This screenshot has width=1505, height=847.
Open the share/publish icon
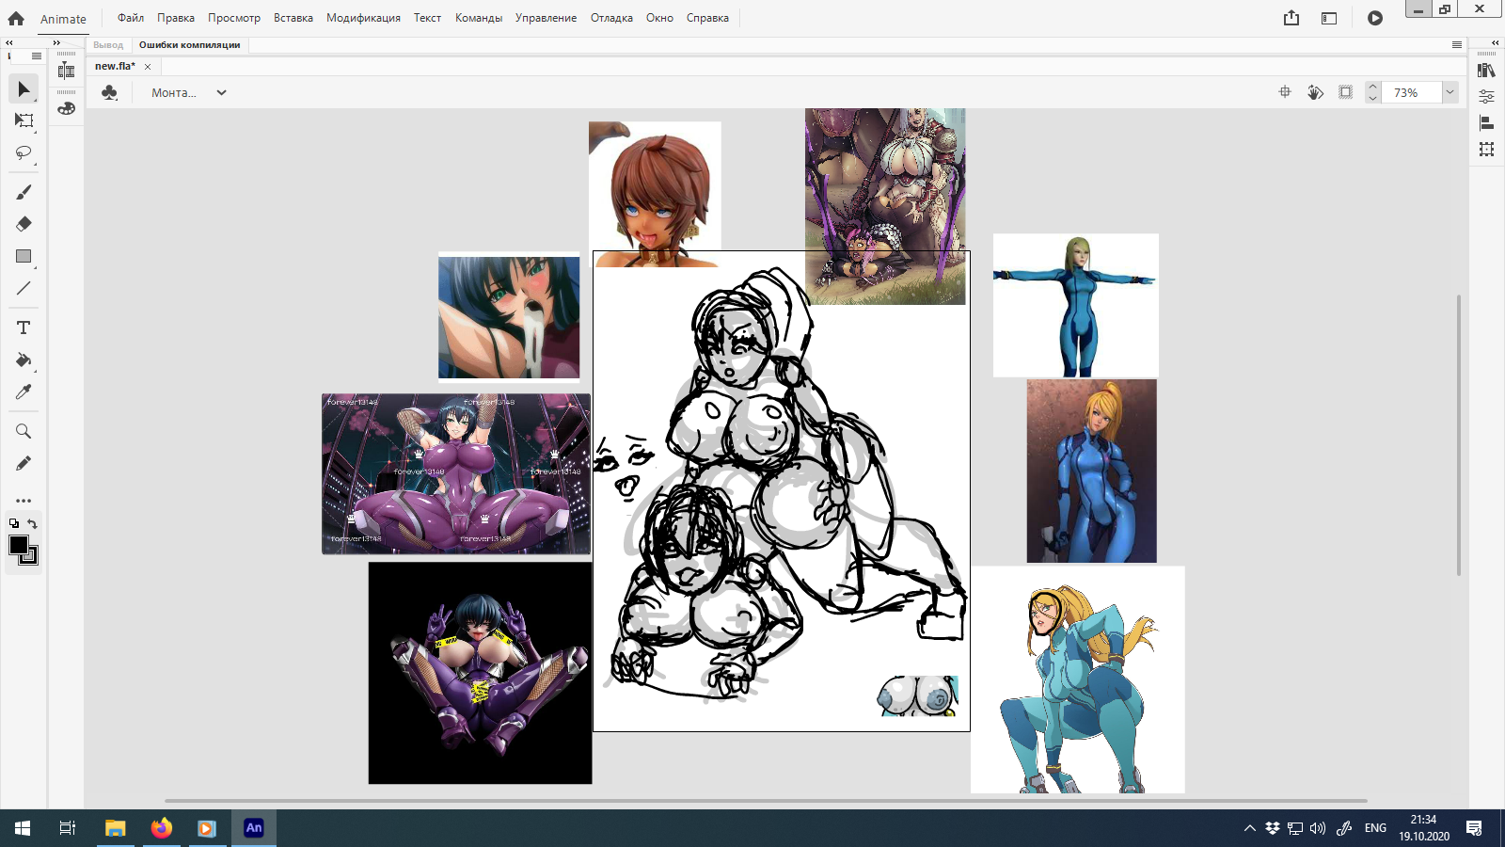pyautogui.click(x=1291, y=18)
